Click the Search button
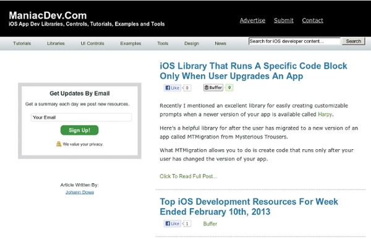Image resolution: width=371 pixels, height=239 pixels. 354,41
